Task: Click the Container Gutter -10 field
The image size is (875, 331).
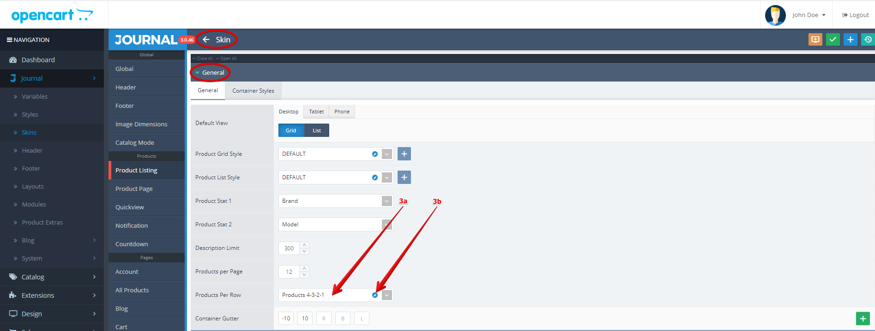Action: point(286,319)
